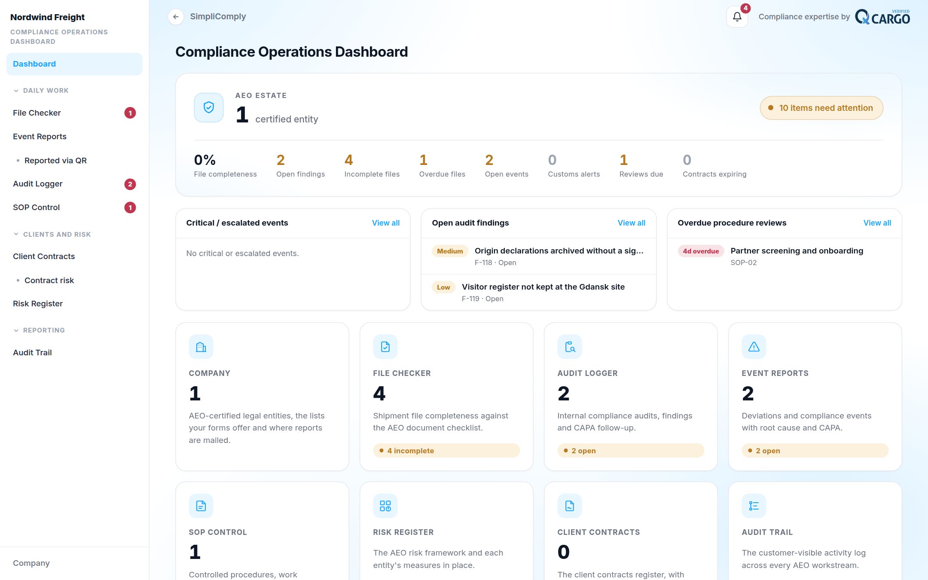Click the Low severity tag
928x580 pixels.
click(443, 287)
